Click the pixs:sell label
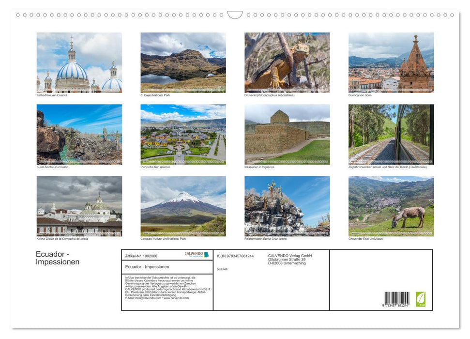Screen dimensions: 470x339 [222, 269]
